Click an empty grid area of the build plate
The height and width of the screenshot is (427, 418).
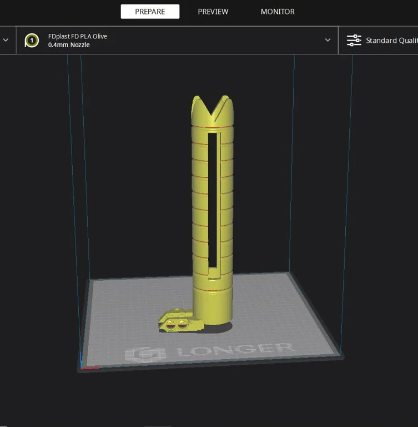(278, 311)
